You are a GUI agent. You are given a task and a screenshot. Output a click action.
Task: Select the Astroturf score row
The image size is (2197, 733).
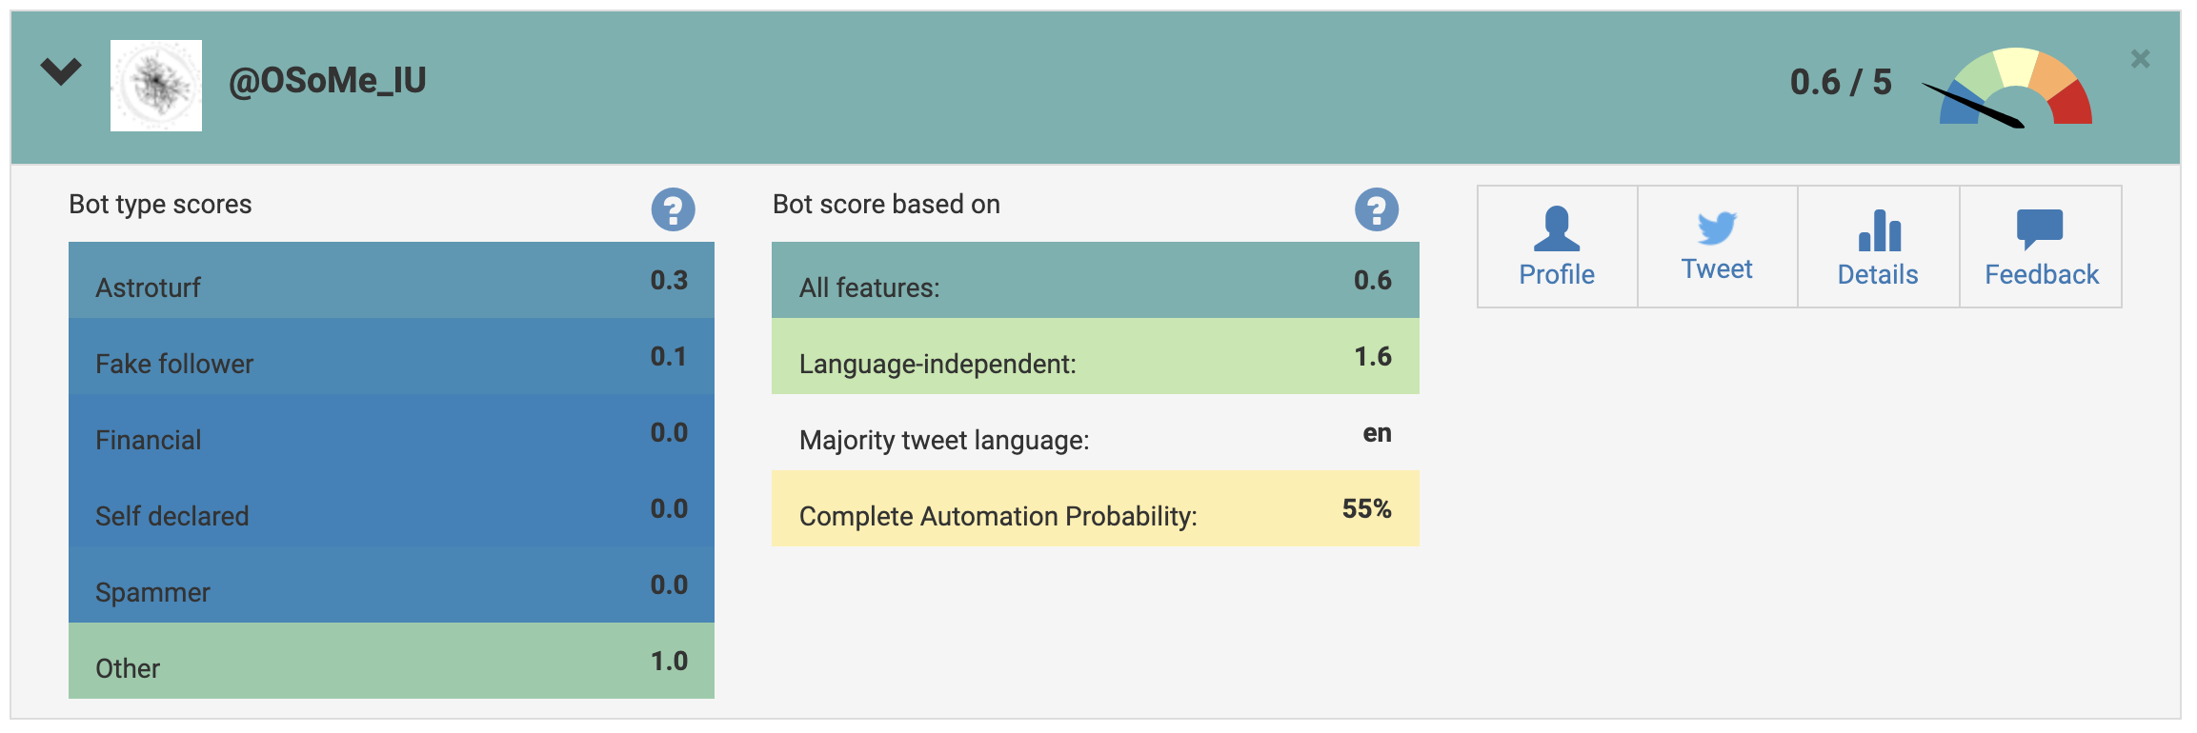coord(391,281)
